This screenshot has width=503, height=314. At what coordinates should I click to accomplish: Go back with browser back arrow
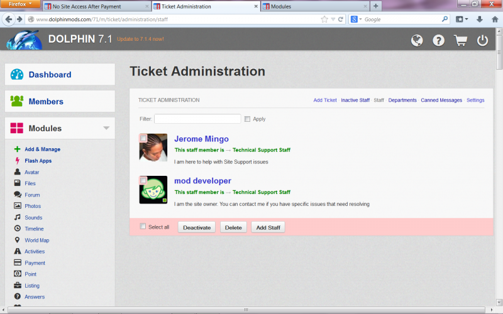coord(9,19)
